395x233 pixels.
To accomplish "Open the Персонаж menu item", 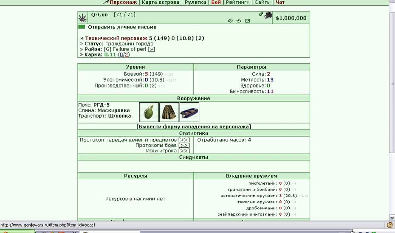I will coord(123,2).
